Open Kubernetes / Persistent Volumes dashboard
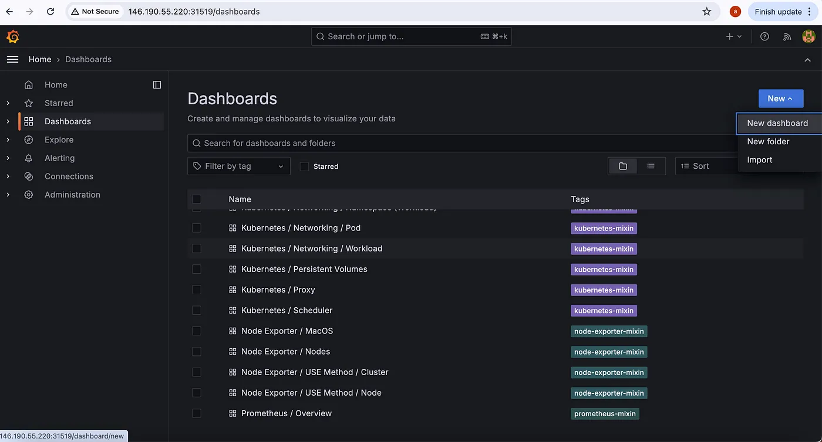 pos(304,269)
